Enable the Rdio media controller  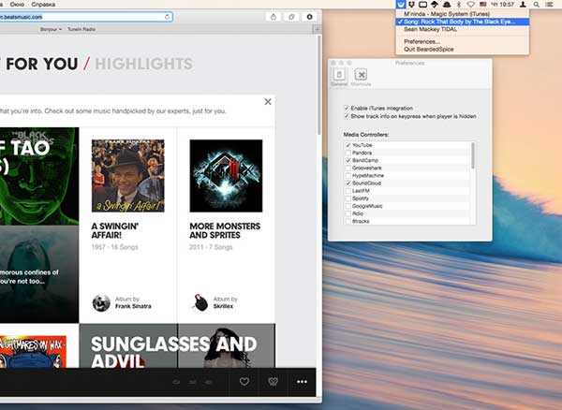point(348,213)
